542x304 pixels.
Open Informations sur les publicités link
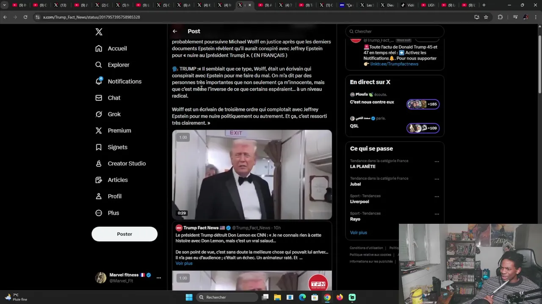pyautogui.click(x=371, y=262)
